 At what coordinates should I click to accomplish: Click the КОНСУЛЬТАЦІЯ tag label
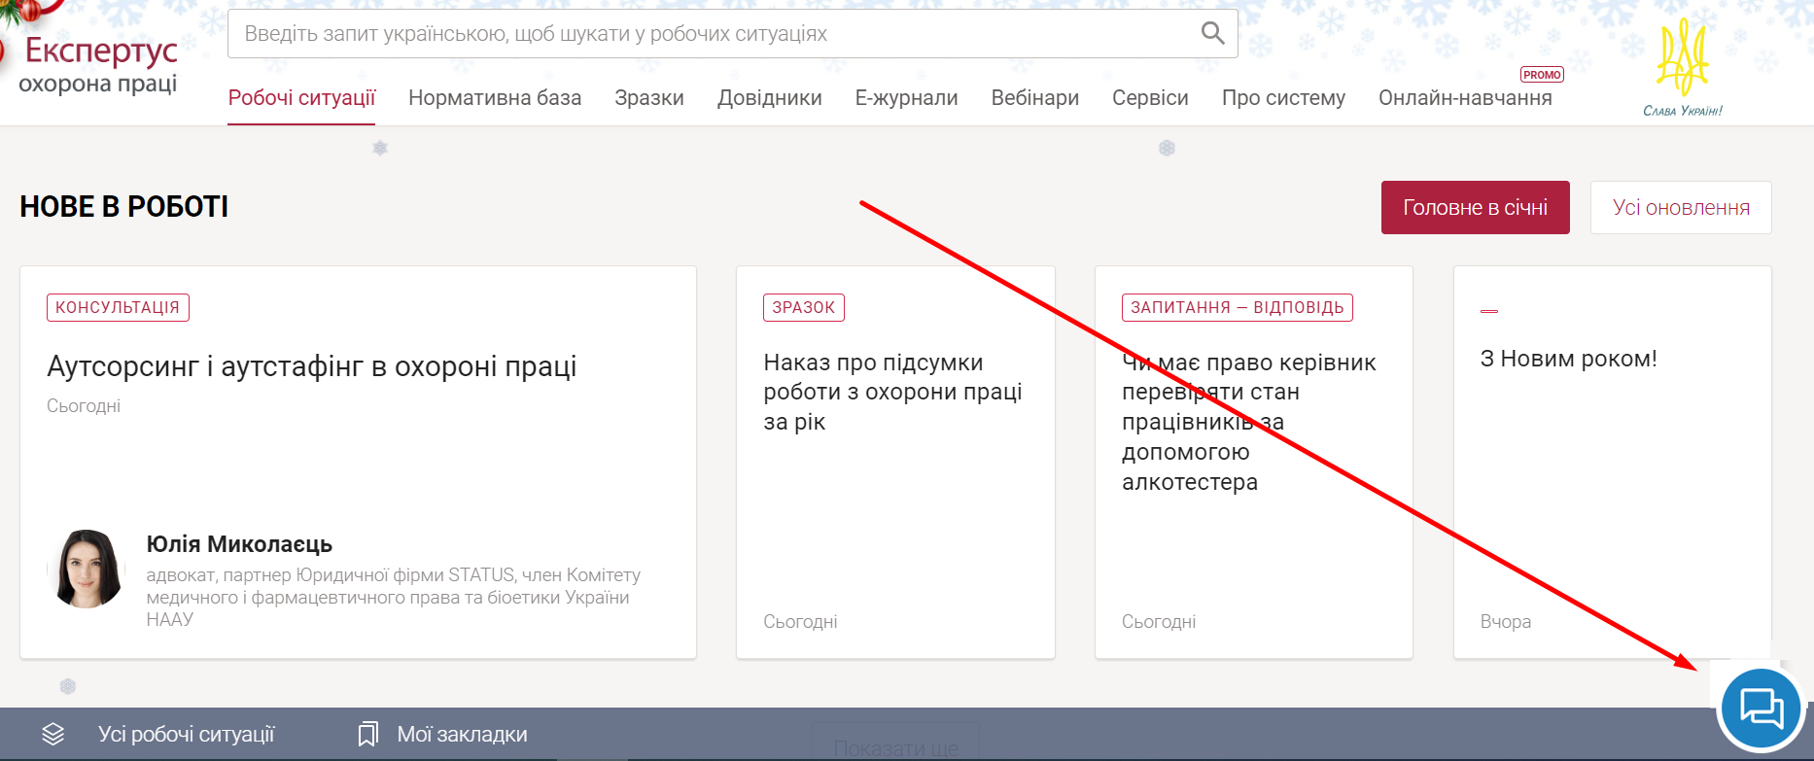118,307
